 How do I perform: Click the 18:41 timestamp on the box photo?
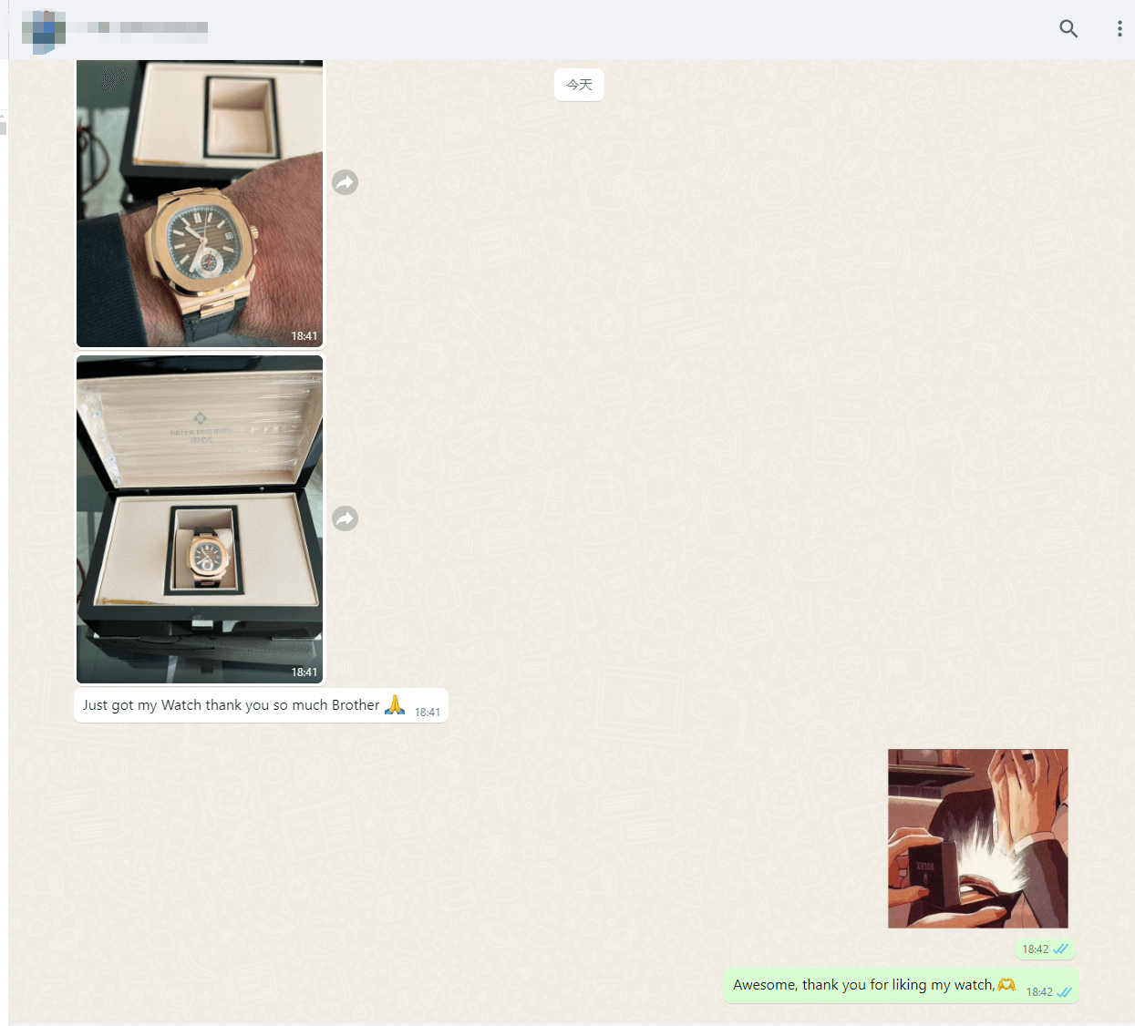pos(304,672)
